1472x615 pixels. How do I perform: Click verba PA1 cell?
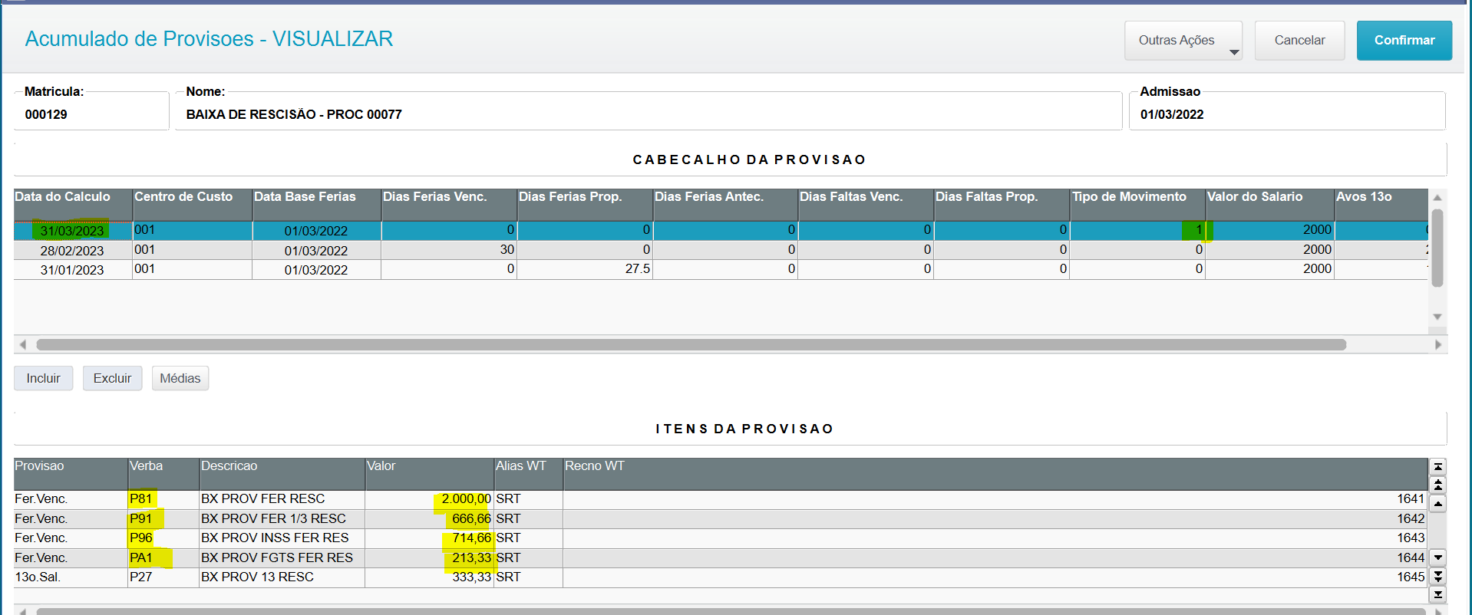(163, 558)
